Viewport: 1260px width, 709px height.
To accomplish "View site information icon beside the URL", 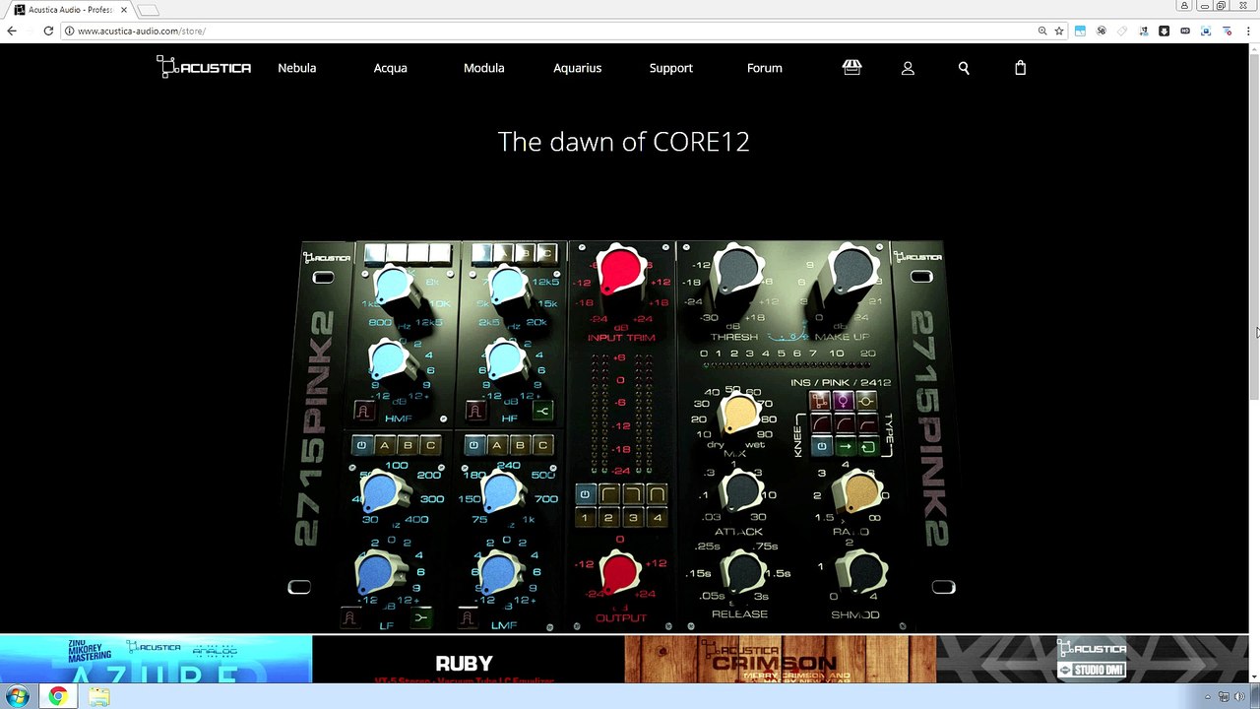I will pyautogui.click(x=69, y=31).
